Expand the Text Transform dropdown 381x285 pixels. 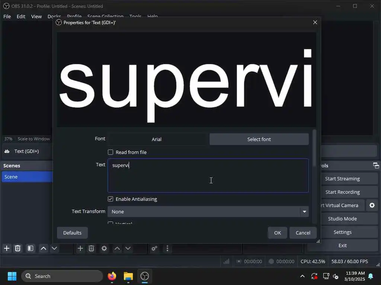click(208, 212)
